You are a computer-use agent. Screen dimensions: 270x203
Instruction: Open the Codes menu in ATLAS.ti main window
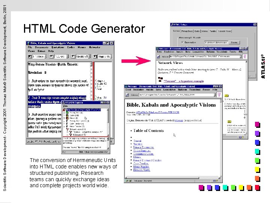pos(71,47)
